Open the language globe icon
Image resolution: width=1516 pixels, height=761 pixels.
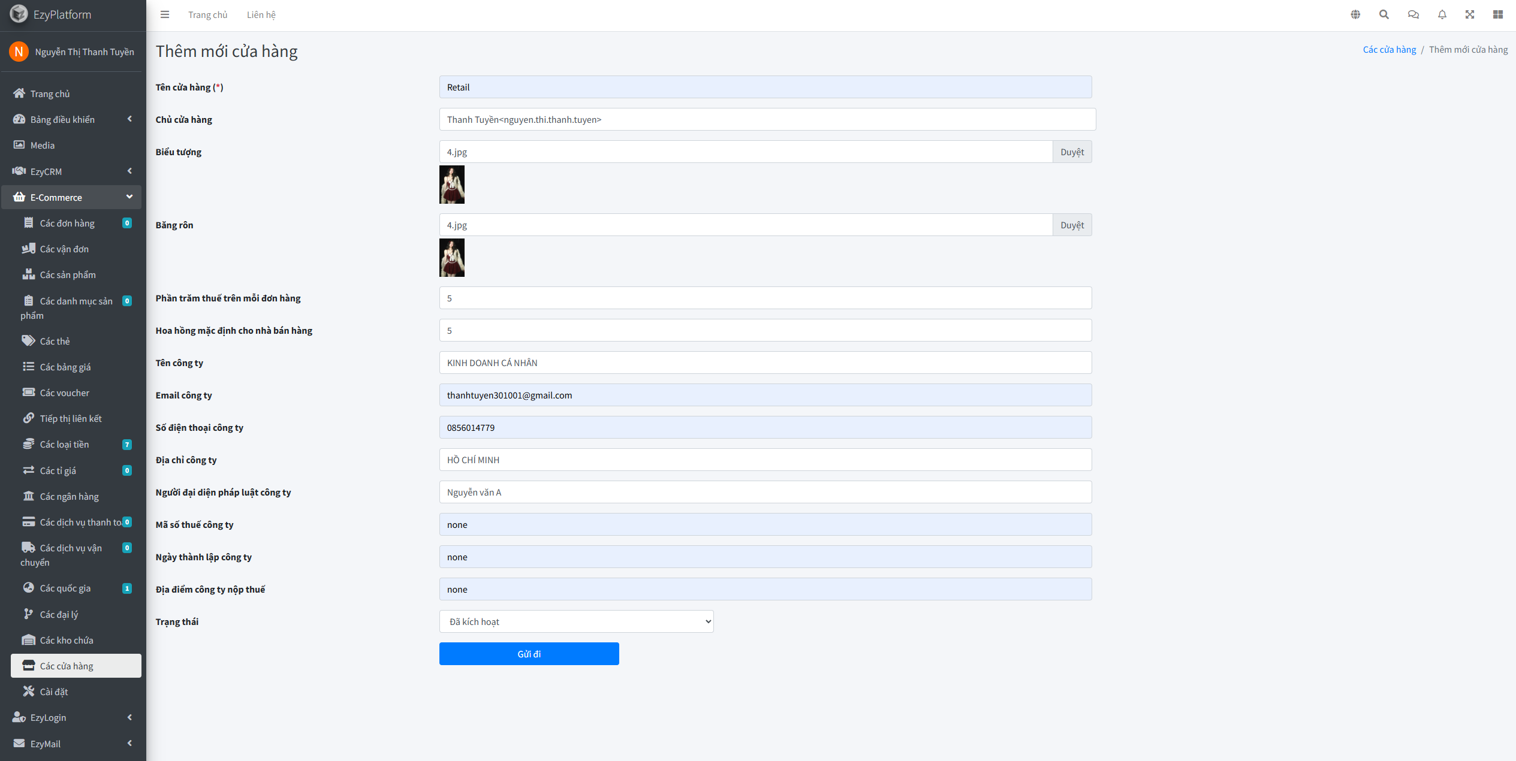[x=1355, y=14]
